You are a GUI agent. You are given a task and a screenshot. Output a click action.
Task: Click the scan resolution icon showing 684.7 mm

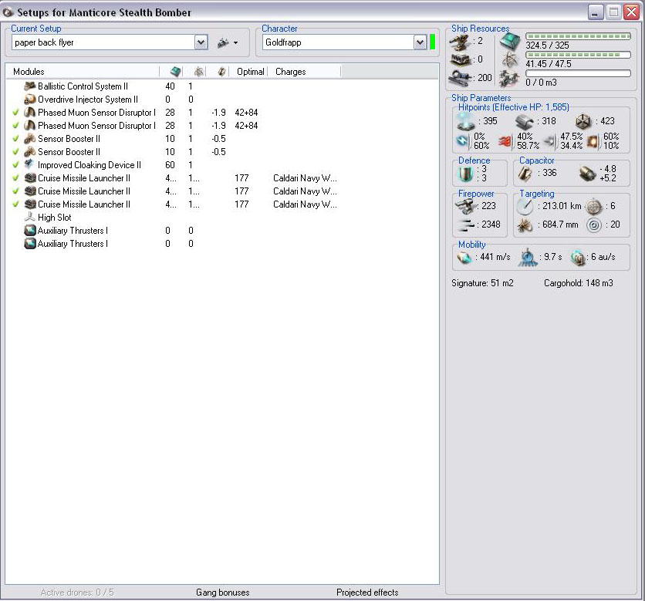pos(525,225)
